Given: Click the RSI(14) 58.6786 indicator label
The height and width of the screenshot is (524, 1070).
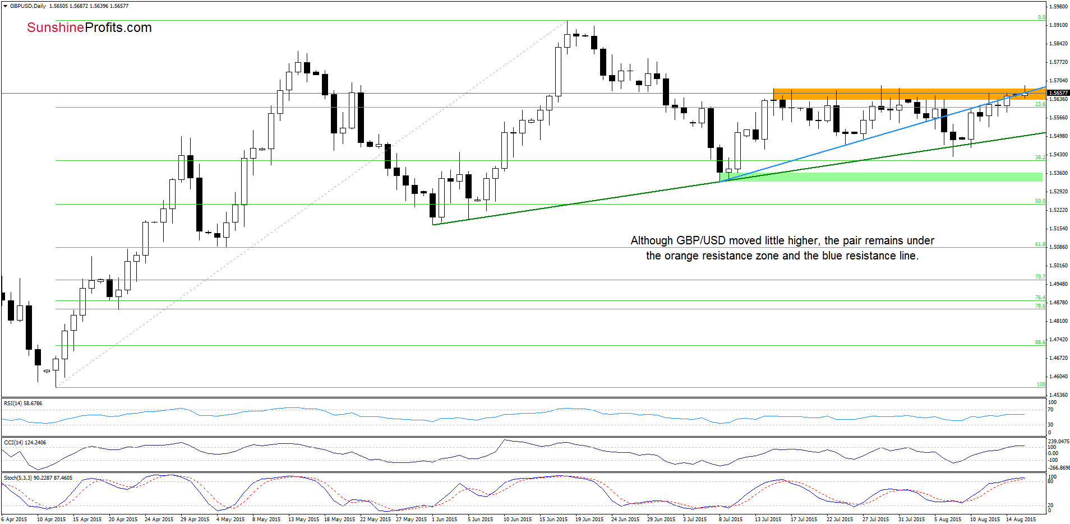Looking at the screenshot, I should [23, 404].
